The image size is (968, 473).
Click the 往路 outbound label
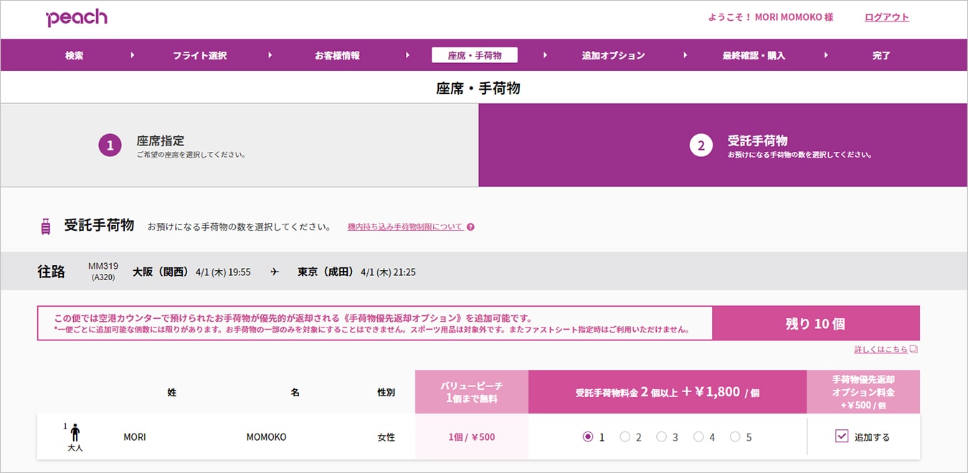(x=51, y=272)
